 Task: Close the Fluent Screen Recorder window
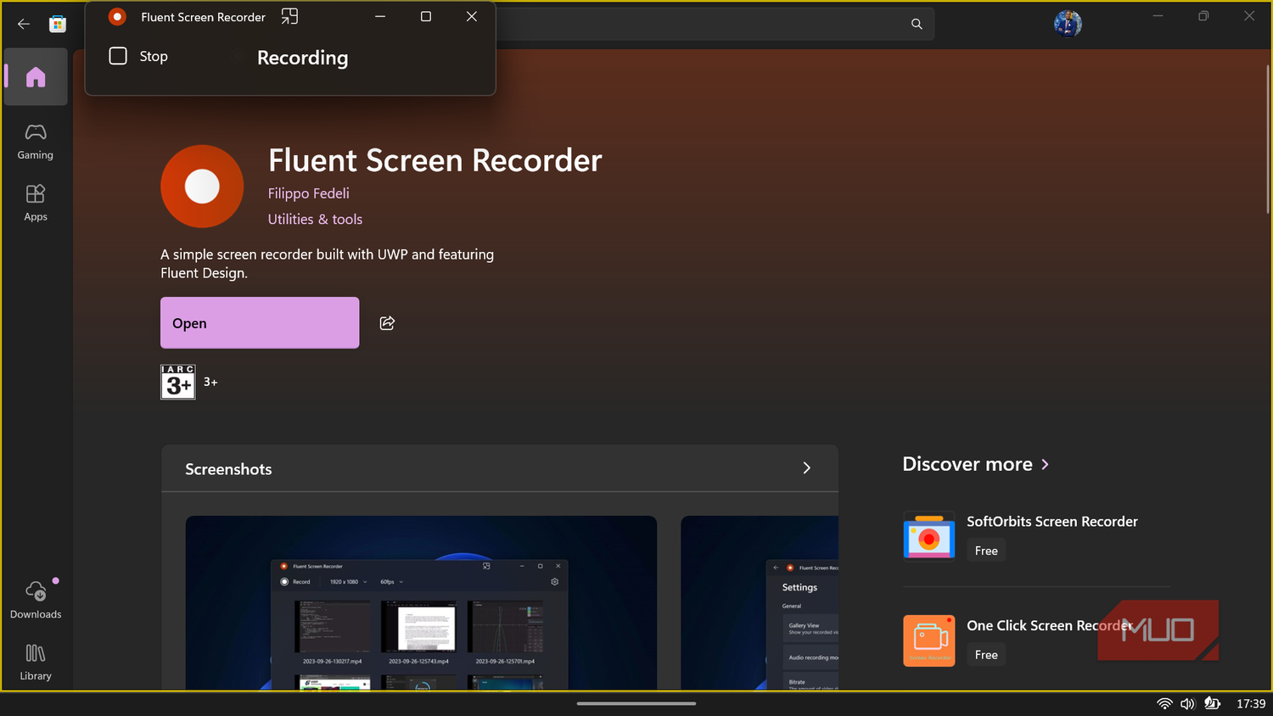(x=472, y=16)
